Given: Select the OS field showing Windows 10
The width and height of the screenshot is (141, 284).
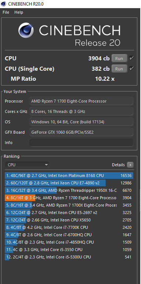Looking at the screenshot, I should [x=81, y=122].
